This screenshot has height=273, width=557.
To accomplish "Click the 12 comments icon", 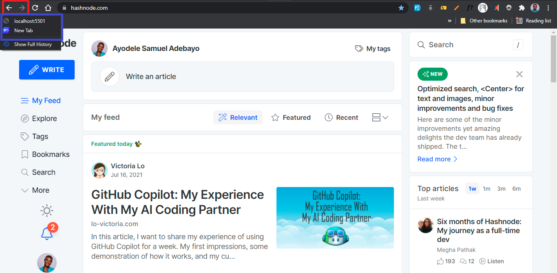I will click(x=463, y=261).
